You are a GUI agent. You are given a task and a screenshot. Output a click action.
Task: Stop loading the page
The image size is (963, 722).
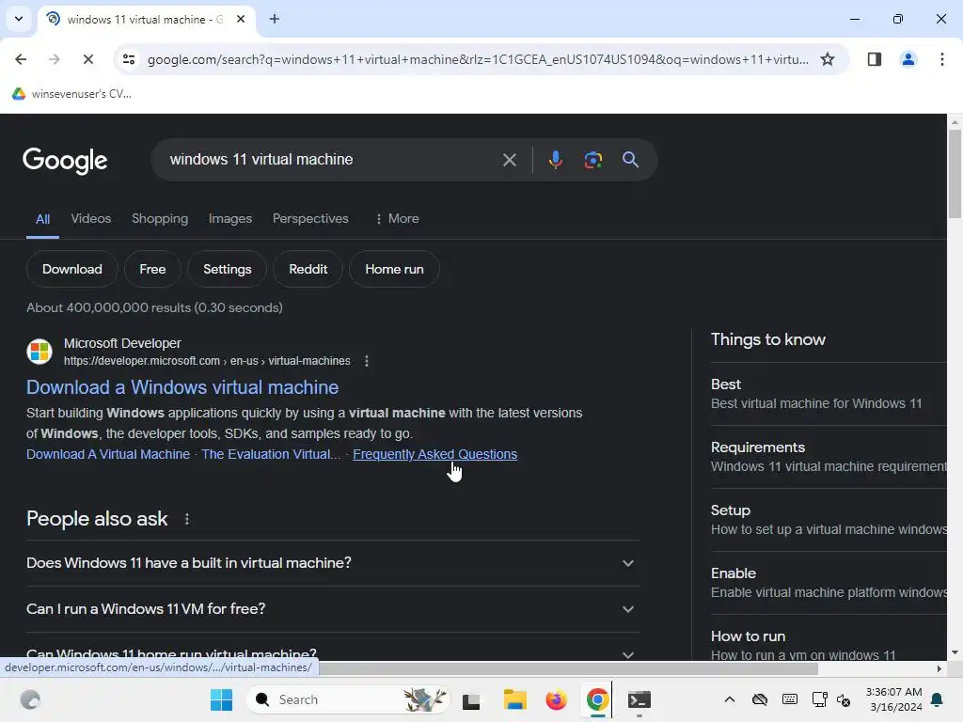click(x=87, y=59)
